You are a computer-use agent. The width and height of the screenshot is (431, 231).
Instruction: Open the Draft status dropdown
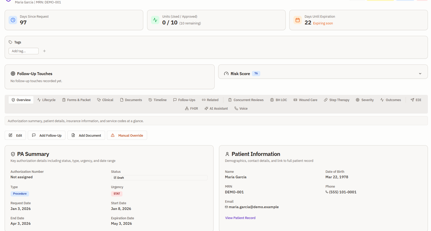(159, 178)
